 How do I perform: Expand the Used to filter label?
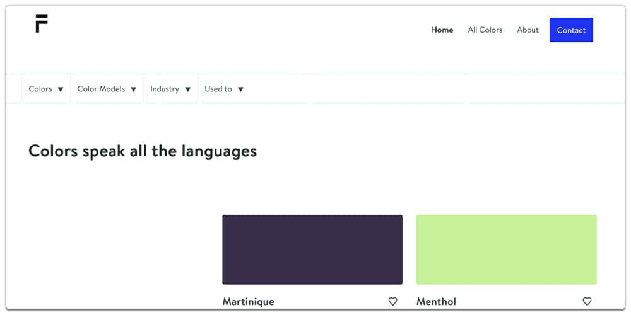218,89
